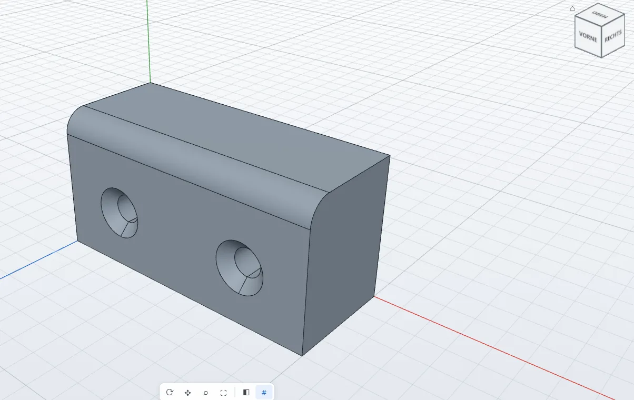Fit the model to the screen
This screenshot has width=634, height=400.
[x=223, y=392]
